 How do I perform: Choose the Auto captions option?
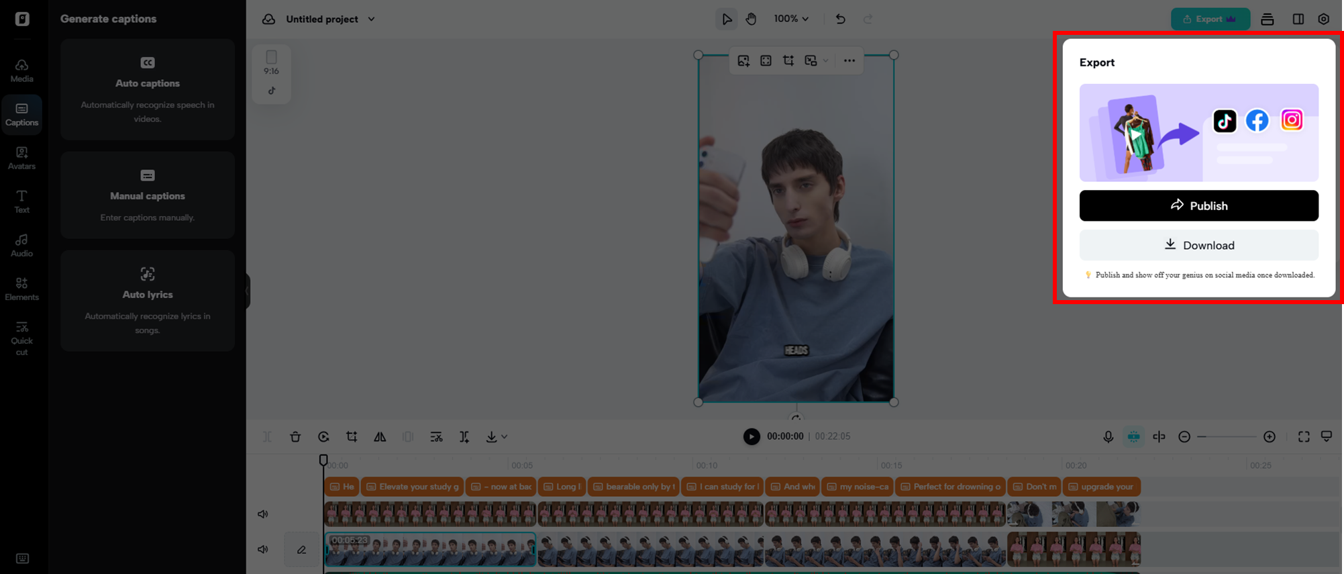pyautogui.click(x=148, y=89)
